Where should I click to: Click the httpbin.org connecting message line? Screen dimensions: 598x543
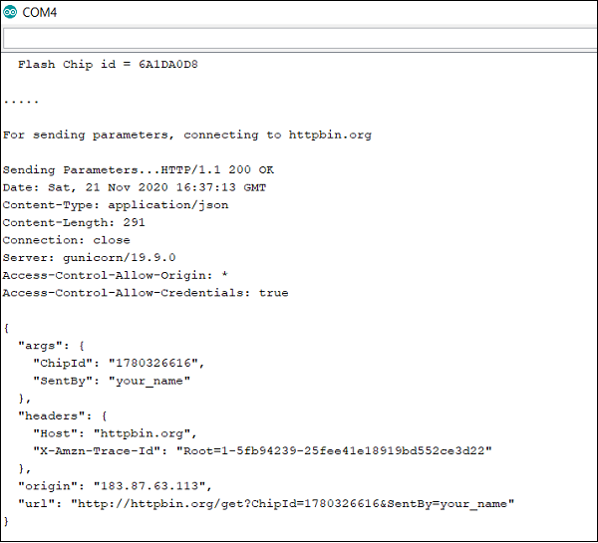[187, 135]
